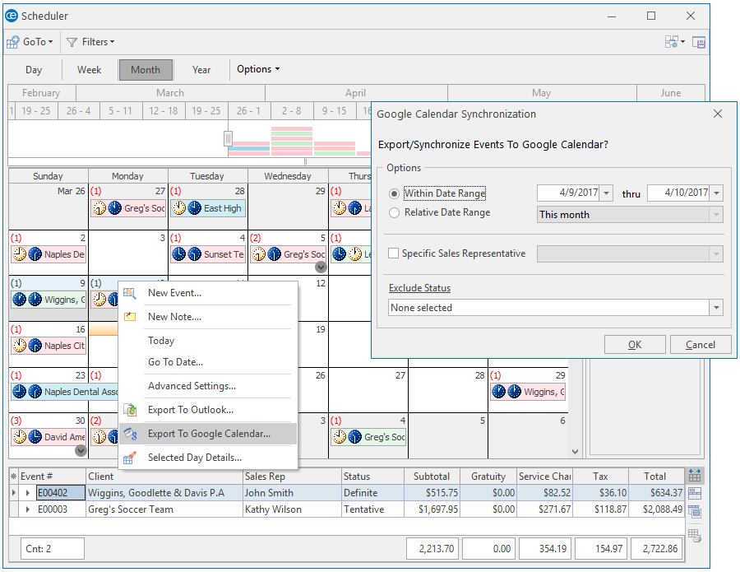Click the calendar scroll down arrow
This screenshot has height=572, width=740.
576,452
